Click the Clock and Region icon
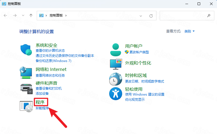217x134 pixels. pyautogui.click(x=116, y=79)
